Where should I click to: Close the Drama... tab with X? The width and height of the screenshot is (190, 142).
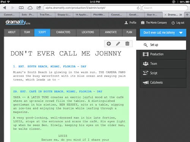tap(165, 15)
